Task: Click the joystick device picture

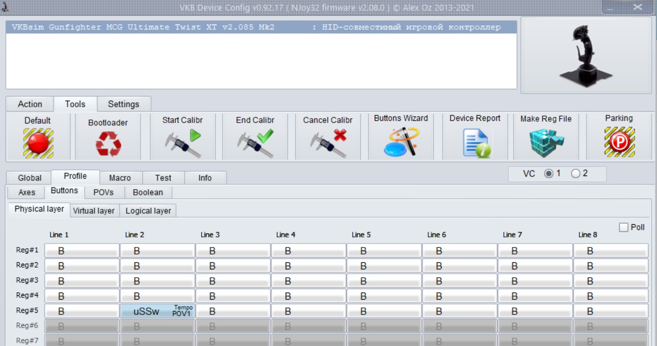Action: [x=587, y=56]
